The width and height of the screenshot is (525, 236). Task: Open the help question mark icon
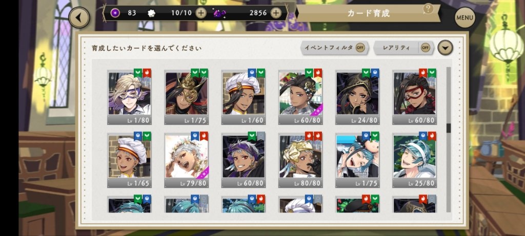tap(428, 8)
